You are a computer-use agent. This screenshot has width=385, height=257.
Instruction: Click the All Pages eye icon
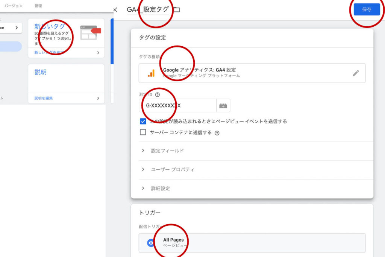[151, 243]
